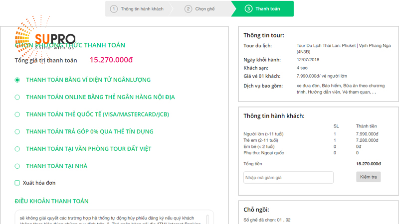The width and height of the screenshot is (399, 224).
Task: Tick the Xuất hóa đơn checkbox
Action: pyautogui.click(x=17, y=183)
